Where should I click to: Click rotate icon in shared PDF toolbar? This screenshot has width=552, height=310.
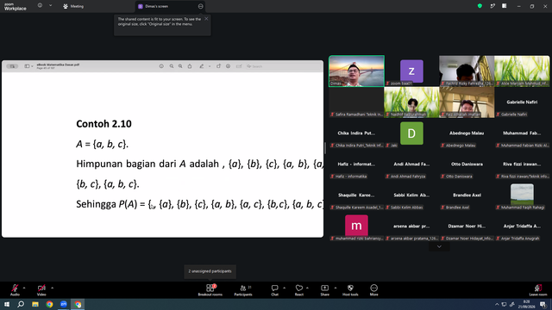pyautogui.click(x=218, y=66)
